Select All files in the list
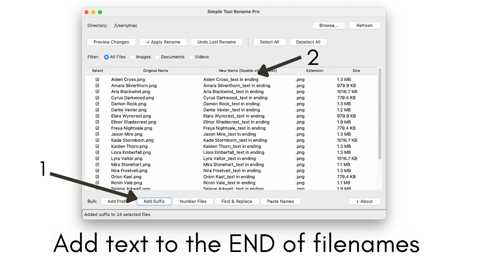Viewport: 480px width, 270px height. point(269,42)
